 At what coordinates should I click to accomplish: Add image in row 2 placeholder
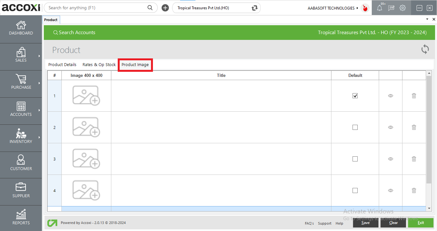coord(86,127)
